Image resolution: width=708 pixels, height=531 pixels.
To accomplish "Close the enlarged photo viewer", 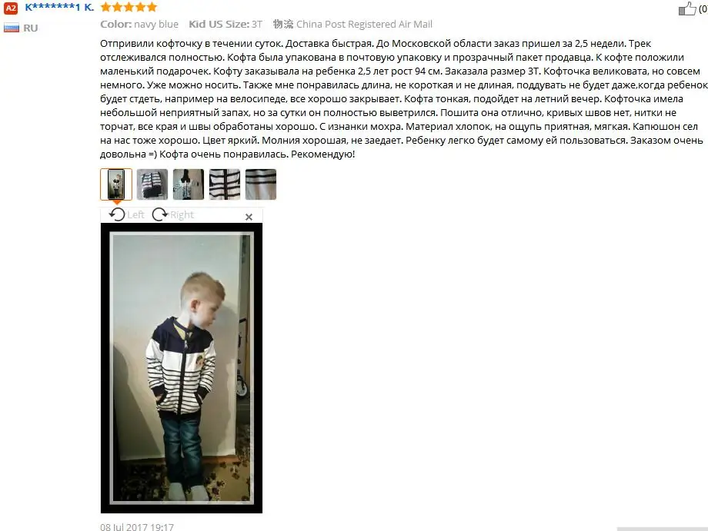I will 249,217.
